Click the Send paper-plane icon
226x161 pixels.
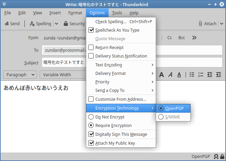pos(6,23)
